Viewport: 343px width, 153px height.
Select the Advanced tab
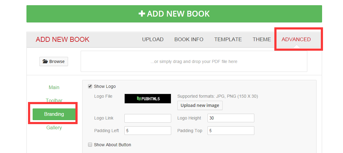pos(296,40)
